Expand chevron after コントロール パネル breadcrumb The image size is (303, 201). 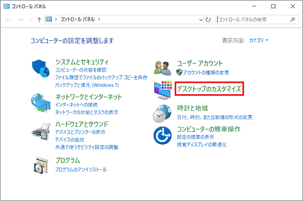tap(99, 19)
